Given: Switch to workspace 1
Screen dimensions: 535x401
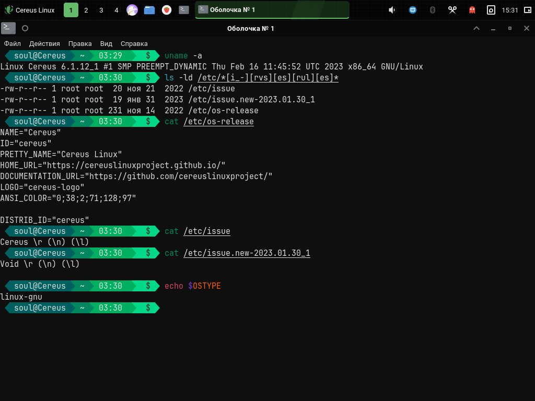Looking at the screenshot, I should pyautogui.click(x=71, y=10).
